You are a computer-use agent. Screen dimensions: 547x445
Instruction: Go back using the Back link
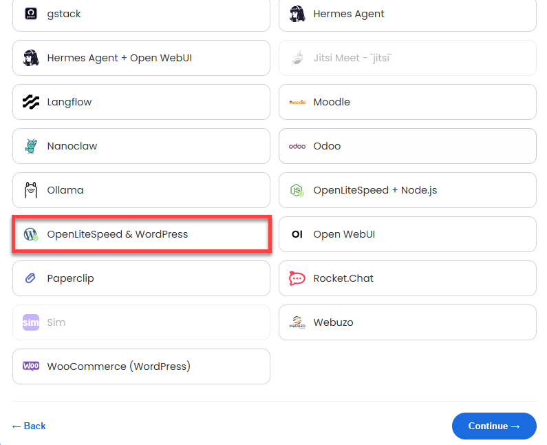29,426
